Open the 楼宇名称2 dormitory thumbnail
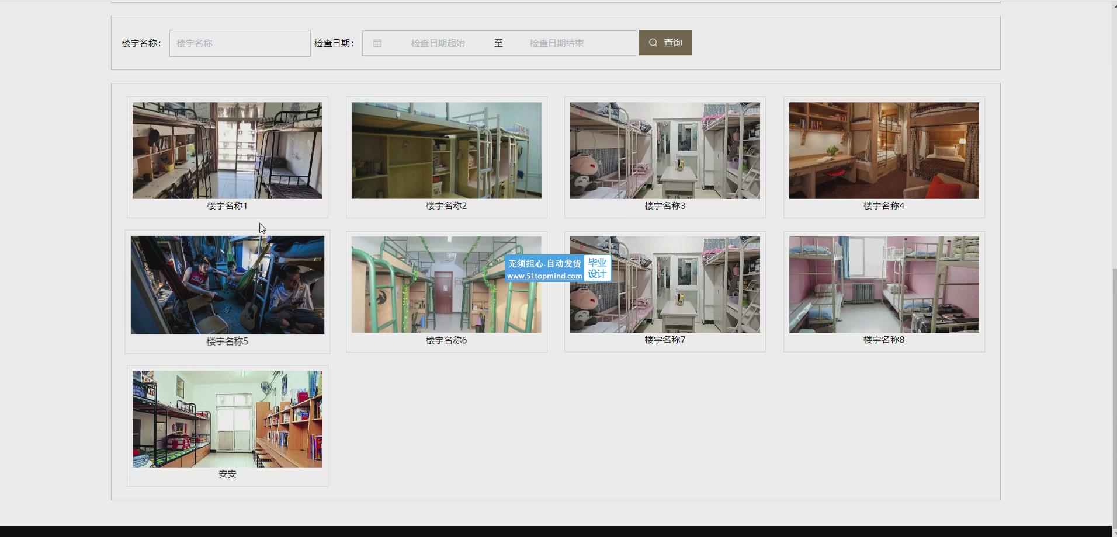Image resolution: width=1117 pixels, height=537 pixels. (446, 151)
